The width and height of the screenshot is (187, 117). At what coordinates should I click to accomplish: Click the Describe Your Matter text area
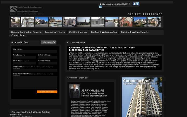coord(35,83)
